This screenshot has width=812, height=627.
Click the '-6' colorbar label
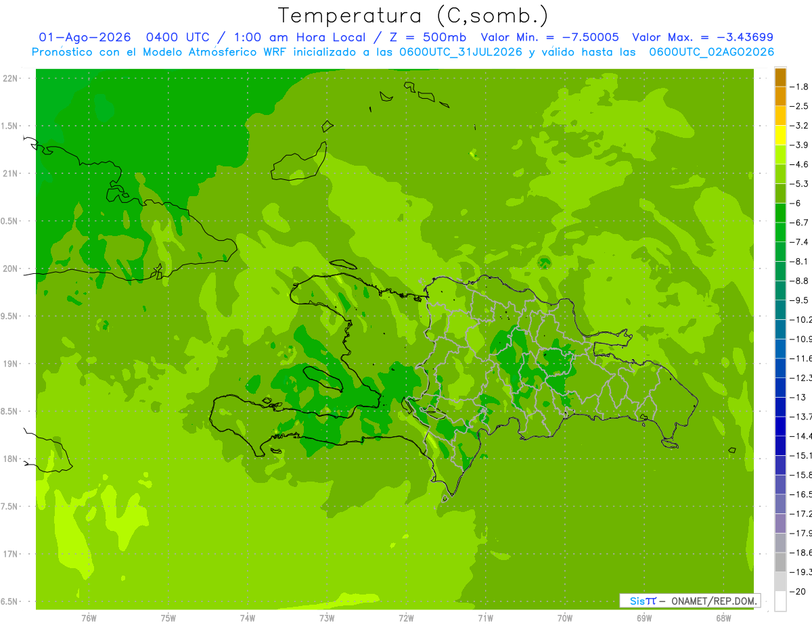[796, 203]
